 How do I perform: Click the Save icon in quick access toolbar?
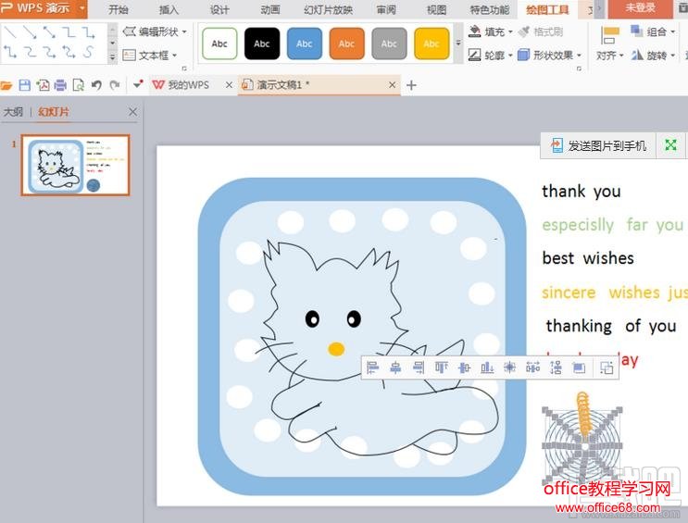25,85
